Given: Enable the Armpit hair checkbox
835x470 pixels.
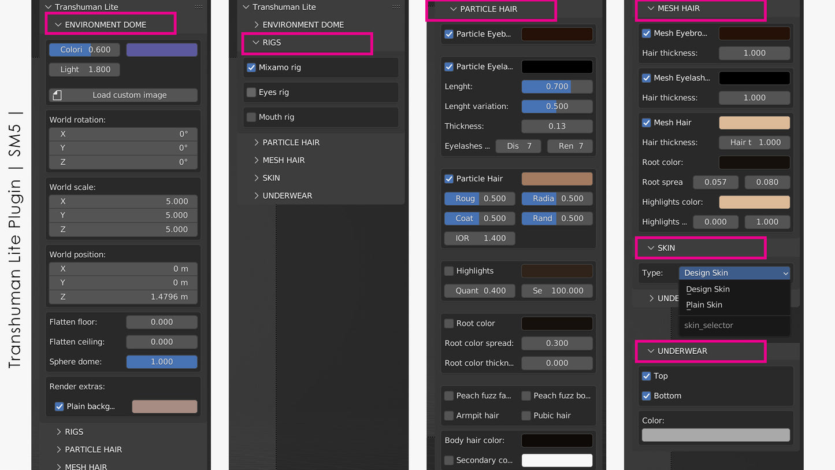Looking at the screenshot, I should point(449,416).
